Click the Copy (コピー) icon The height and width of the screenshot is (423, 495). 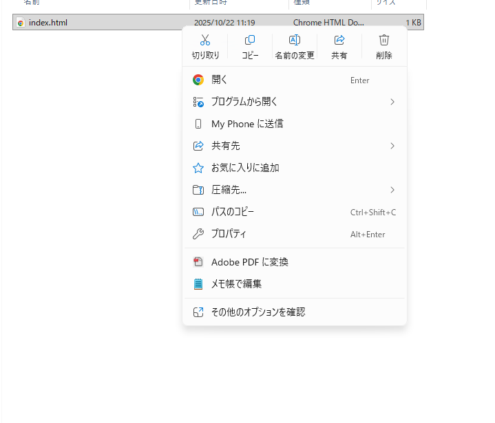tap(250, 41)
